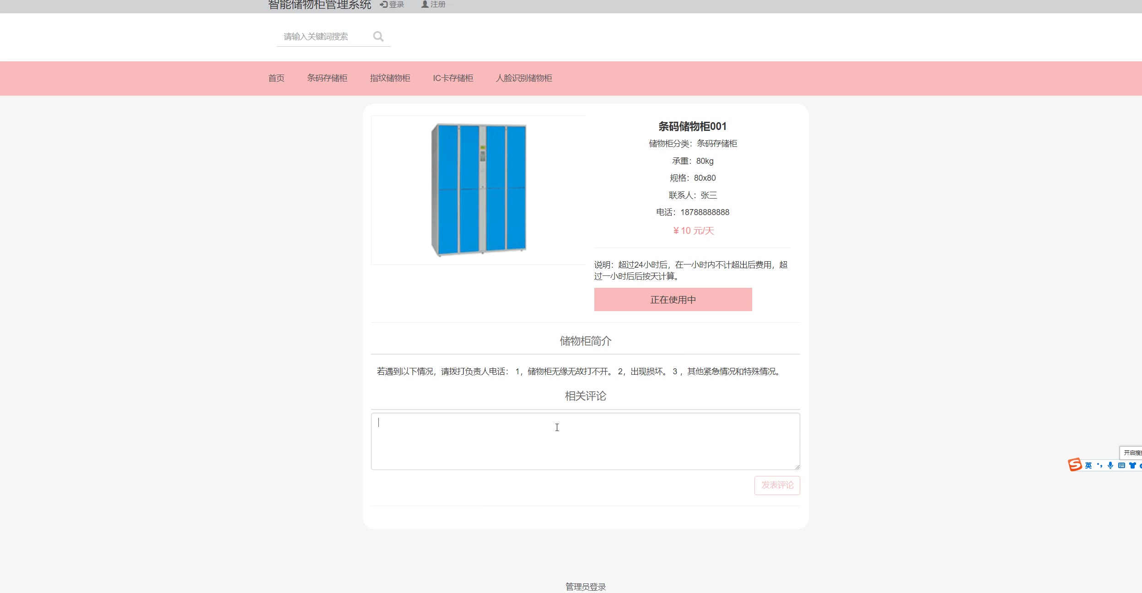Click the IME skin shirt icon
The image size is (1142, 593).
(x=1132, y=465)
